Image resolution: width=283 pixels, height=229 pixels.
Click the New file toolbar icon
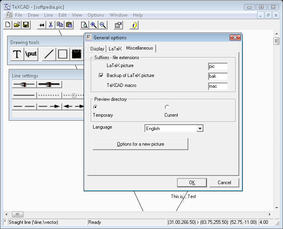tap(8, 25)
